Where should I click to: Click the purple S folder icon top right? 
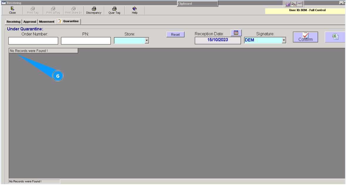click(x=288, y=4)
